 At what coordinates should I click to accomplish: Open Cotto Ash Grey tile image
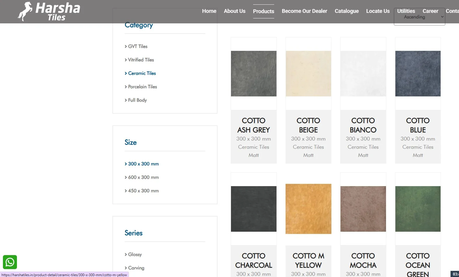[253, 74]
